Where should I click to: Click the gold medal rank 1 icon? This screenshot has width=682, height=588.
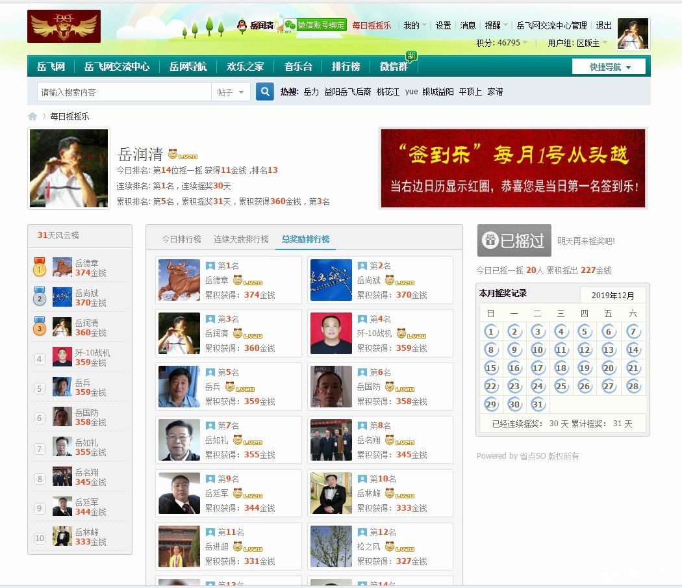point(40,267)
